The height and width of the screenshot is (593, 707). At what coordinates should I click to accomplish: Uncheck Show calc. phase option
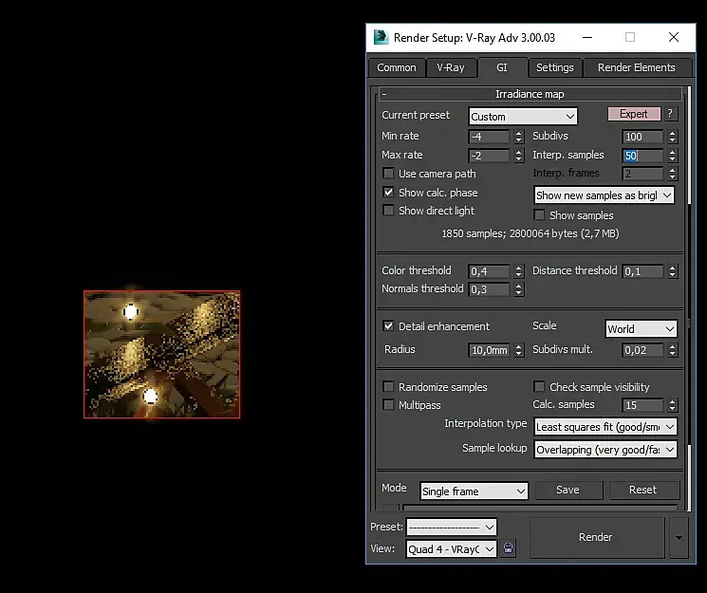click(x=388, y=193)
